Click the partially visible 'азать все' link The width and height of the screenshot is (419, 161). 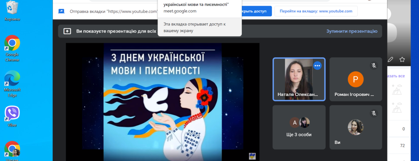pos(396,76)
